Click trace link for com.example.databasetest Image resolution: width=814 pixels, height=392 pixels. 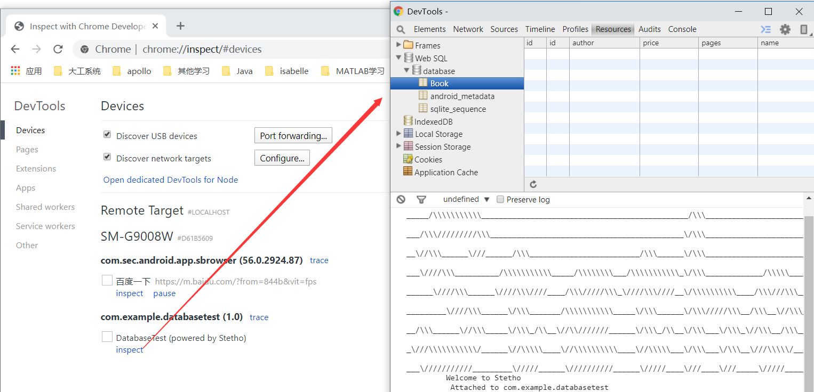(x=259, y=317)
